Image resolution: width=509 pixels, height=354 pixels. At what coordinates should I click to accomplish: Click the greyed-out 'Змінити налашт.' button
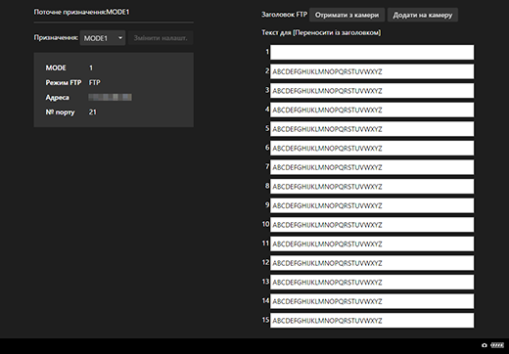pyautogui.click(x=161, y=38)
